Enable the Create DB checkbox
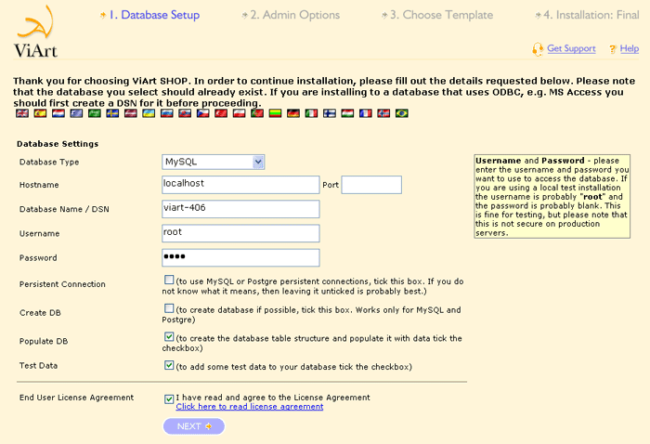The height and width of the screenshot is (444, 650). click(x=169, y=308)
